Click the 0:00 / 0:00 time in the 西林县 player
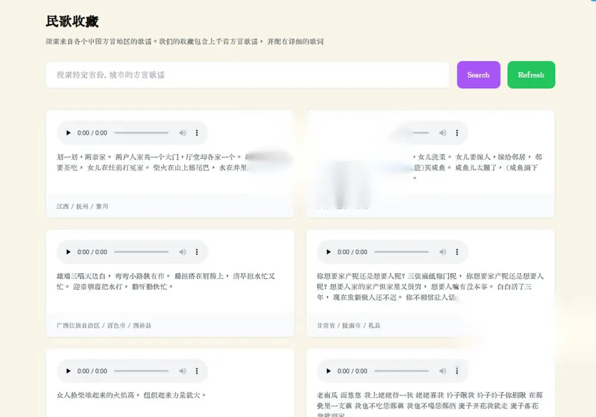596x417 pixels. [x=92, y=252]
